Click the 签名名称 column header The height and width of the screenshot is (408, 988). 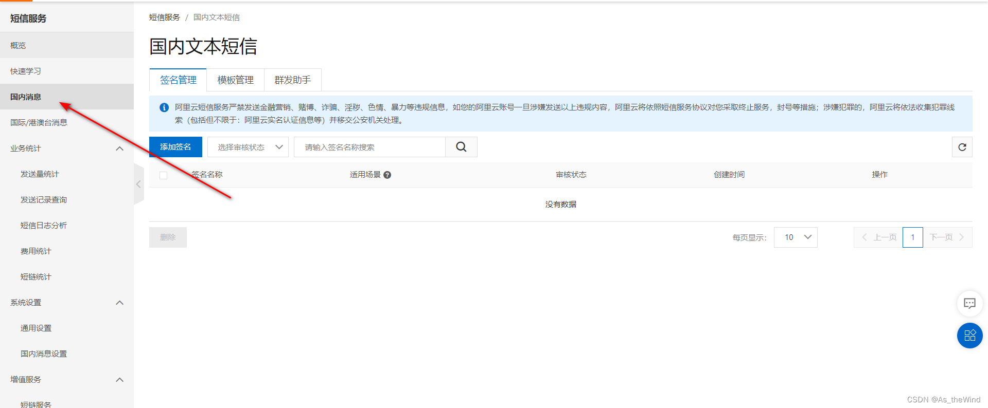[207, 175]
